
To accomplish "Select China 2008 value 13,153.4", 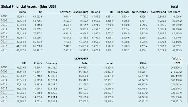I will pos(21,17).
